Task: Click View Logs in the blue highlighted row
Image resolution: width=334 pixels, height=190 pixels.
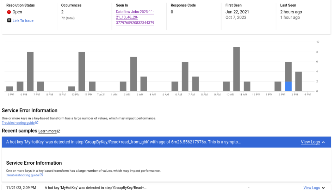Action: [310, 142]
